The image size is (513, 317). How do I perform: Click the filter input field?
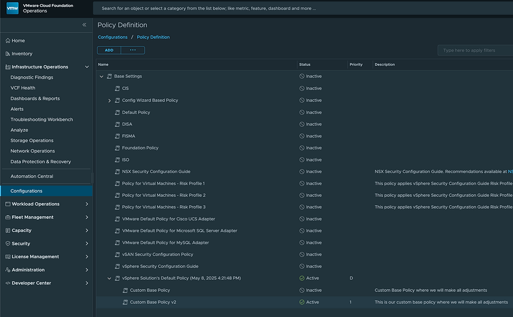[475, 51]
